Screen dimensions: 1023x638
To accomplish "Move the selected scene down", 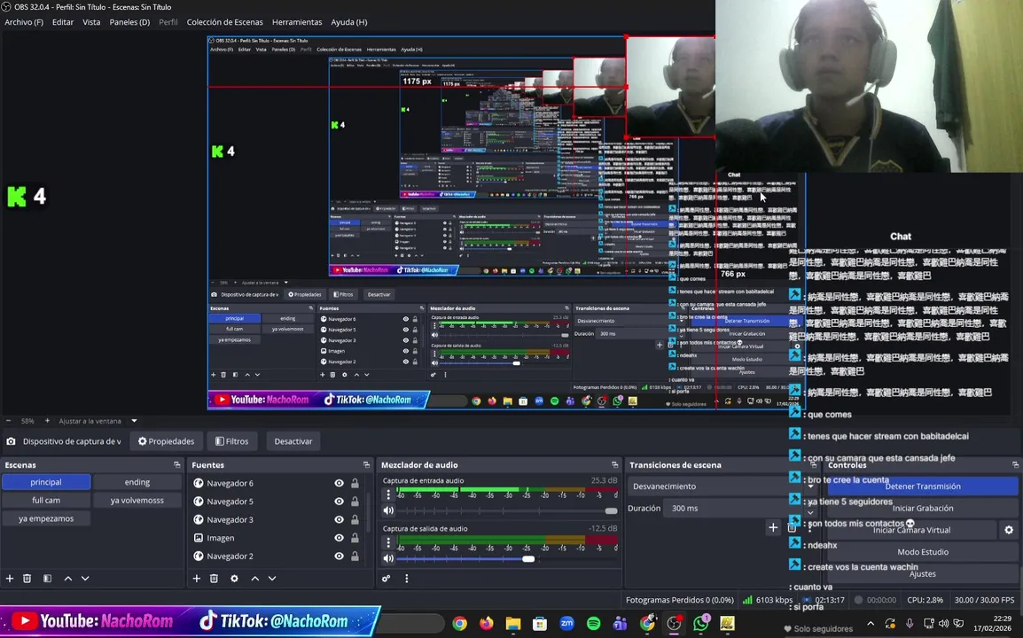I will (x=85, y=579).
